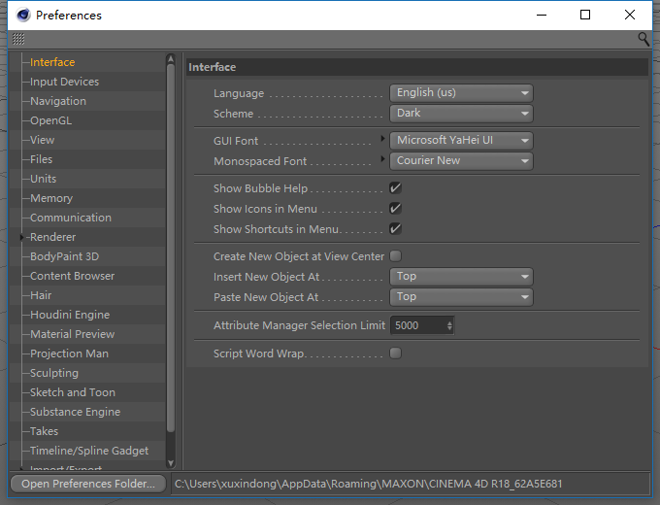
Task: Select Hair category
Action: point(41,295)
